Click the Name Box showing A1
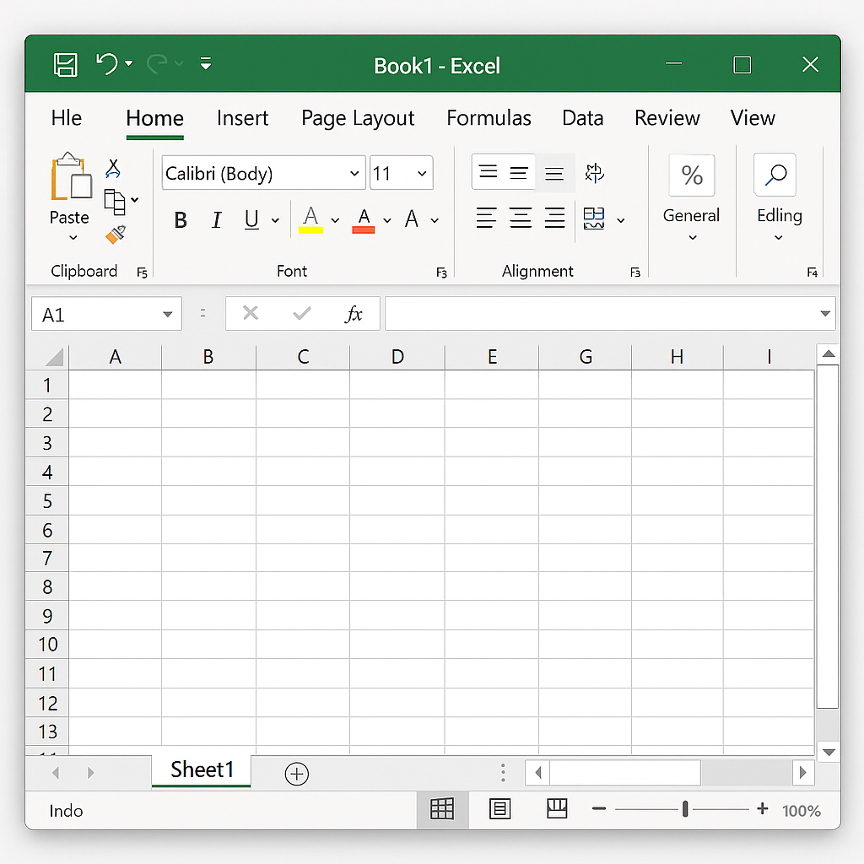 pos(106,314)
